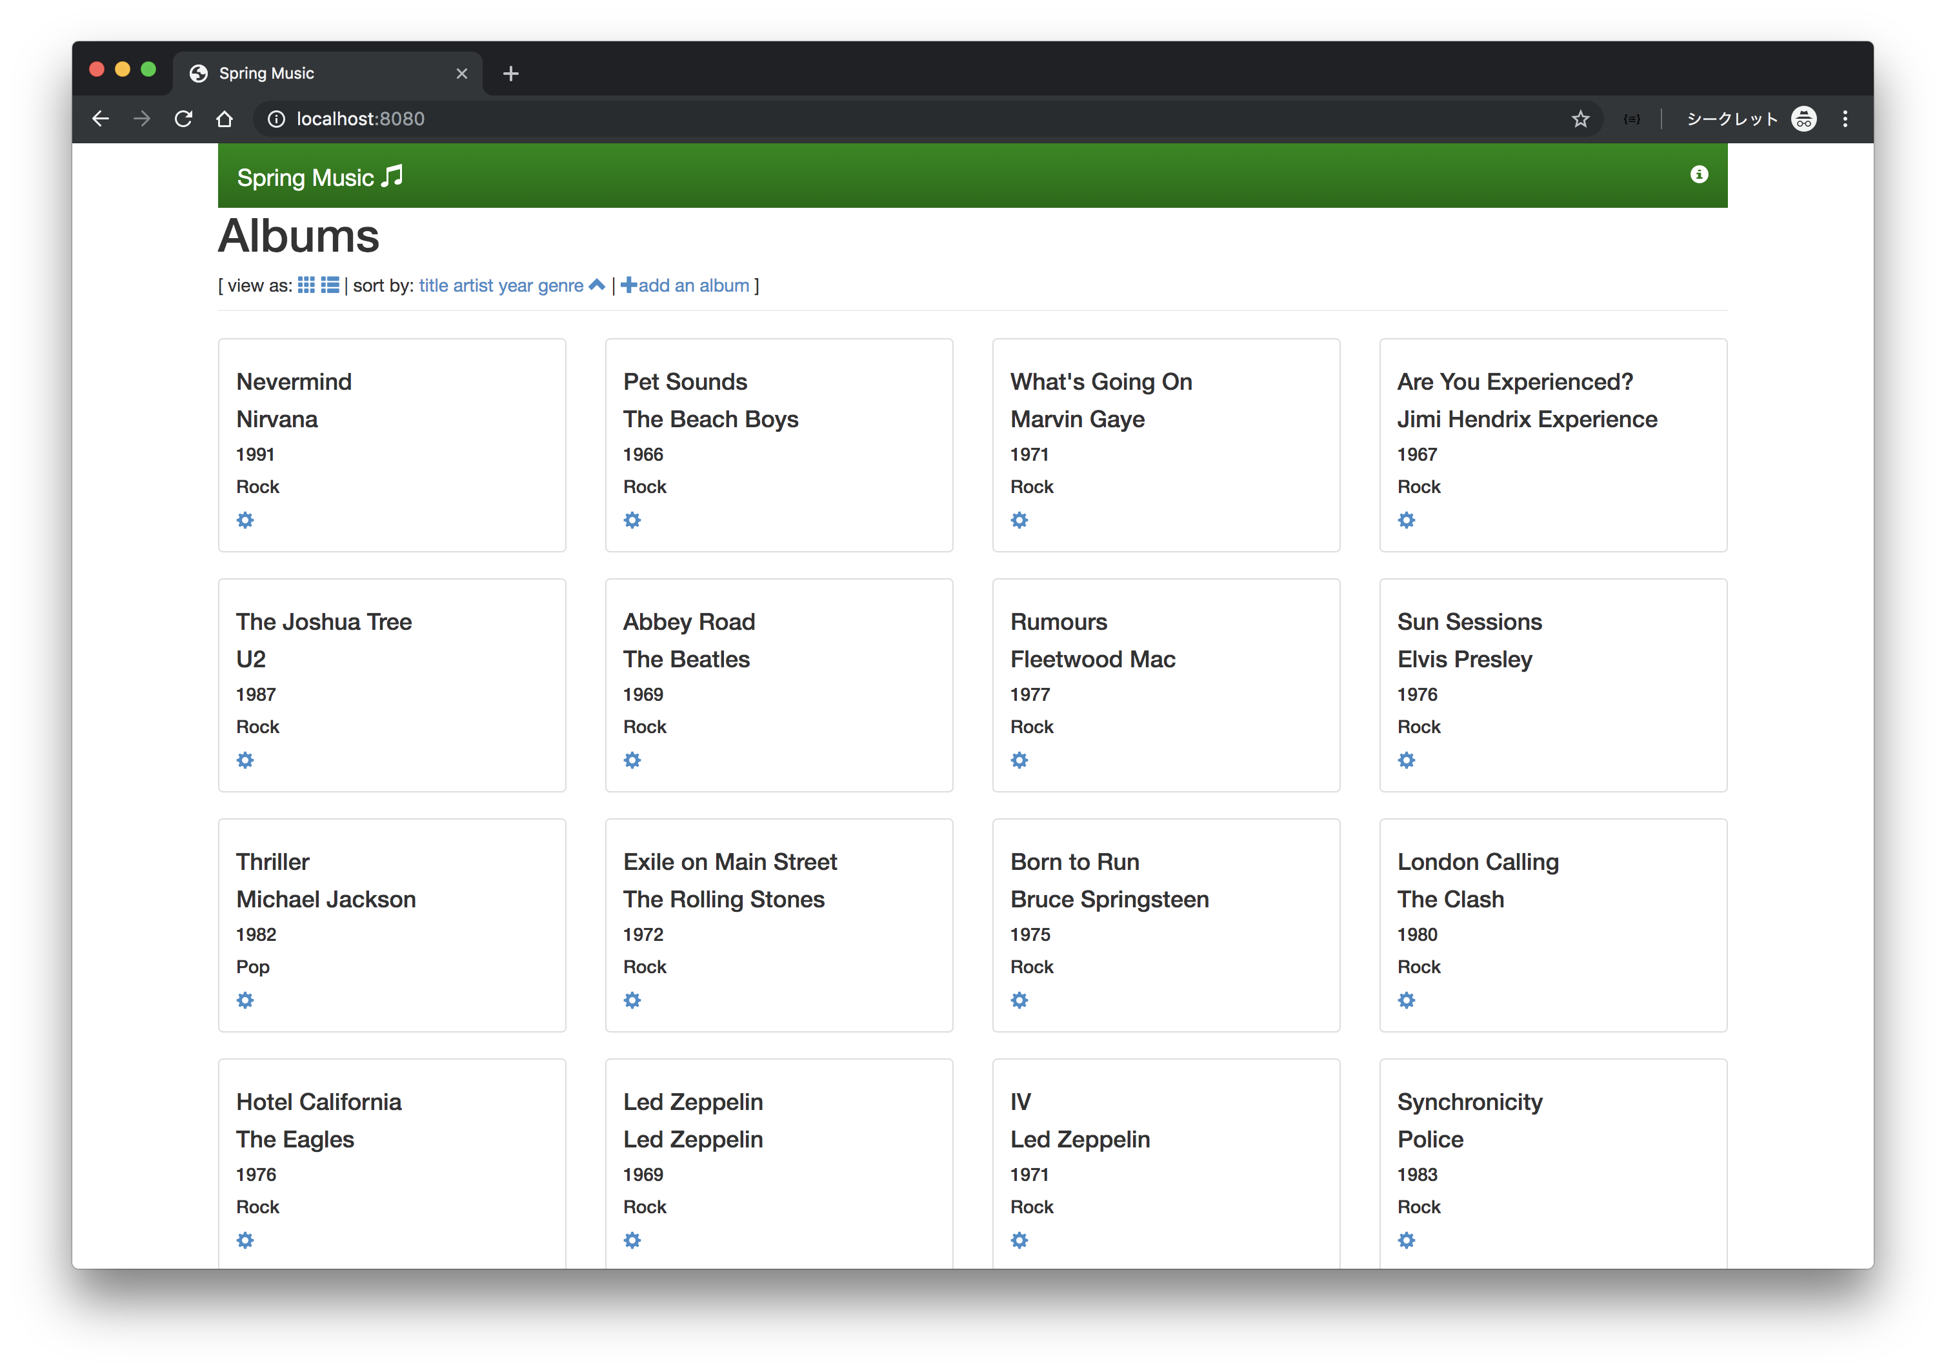Sort albums by genre
The image size is (1946, 1372).
[560, 286]
